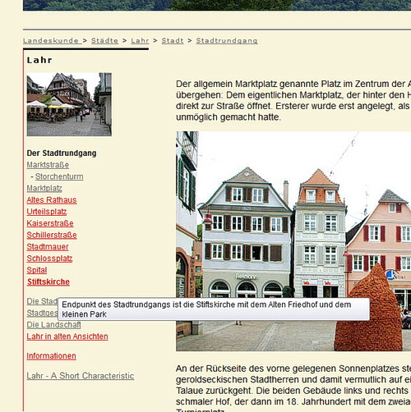
Task: Open Lahr in alten Ansichten
Action: pyautogui.click(x=67, y=336)
